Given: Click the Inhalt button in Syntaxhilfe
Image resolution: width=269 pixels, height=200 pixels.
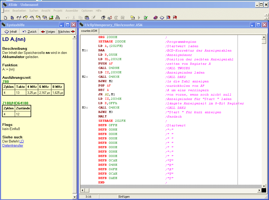Looking at the screenshot, I should [11, 32].
